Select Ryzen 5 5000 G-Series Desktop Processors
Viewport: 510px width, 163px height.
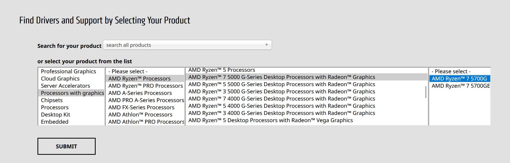tap(282, 84)
